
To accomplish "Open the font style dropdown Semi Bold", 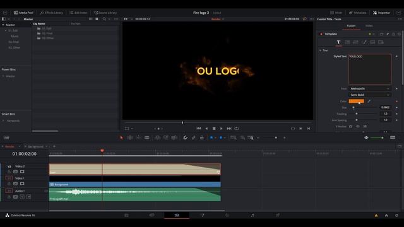I will [370, 95].
